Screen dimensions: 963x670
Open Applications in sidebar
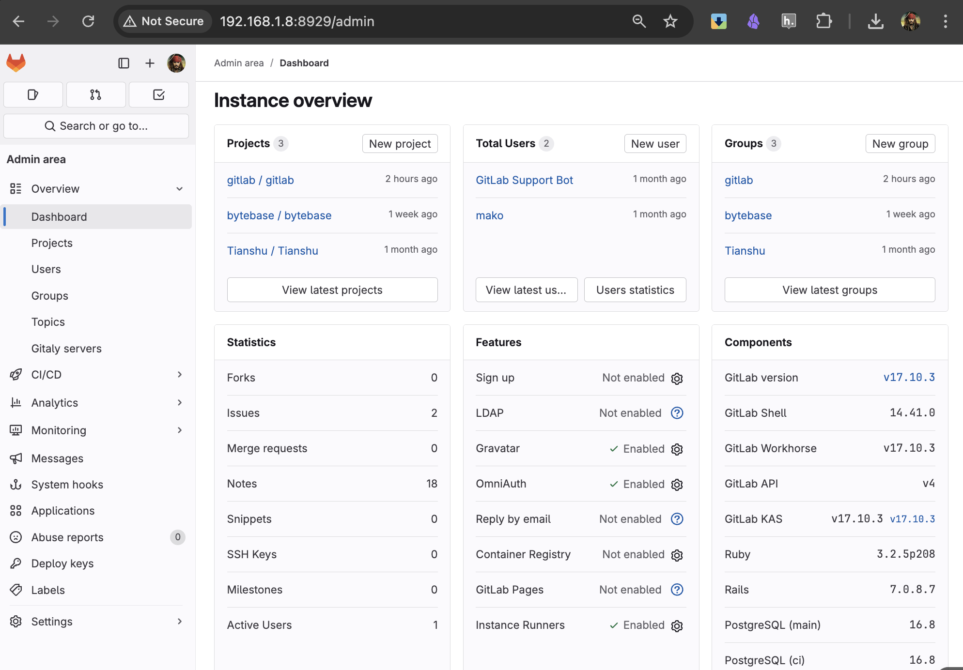[x=97, y=511]
